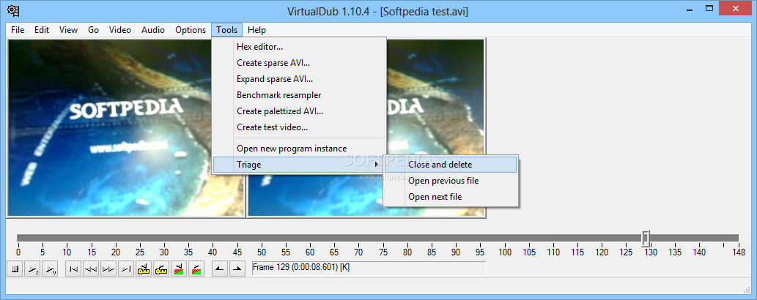Select Close and delete in Triage submenu
757x300 pixels.
coord(451,165)
